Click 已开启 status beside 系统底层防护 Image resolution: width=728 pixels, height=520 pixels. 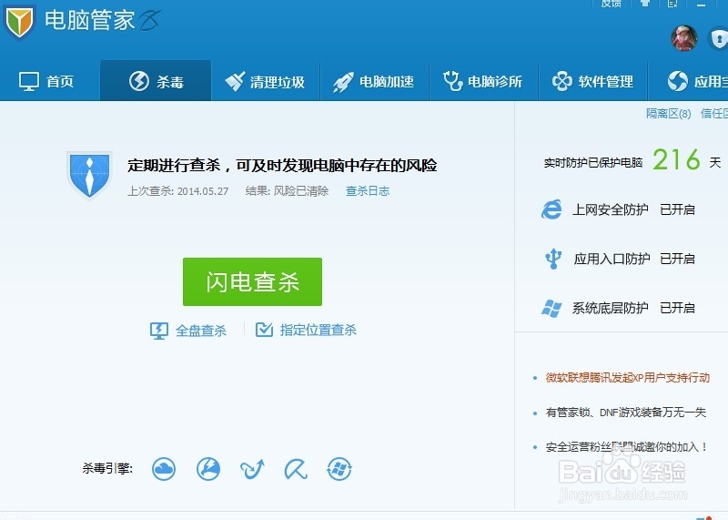[x=677, y=308]
